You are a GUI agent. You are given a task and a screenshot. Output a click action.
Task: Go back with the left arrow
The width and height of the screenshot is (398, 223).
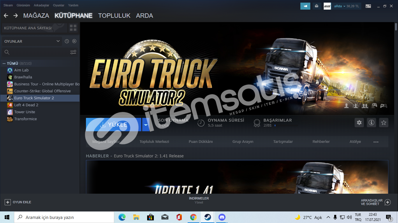pyautogui.click(x=6, y=15)
